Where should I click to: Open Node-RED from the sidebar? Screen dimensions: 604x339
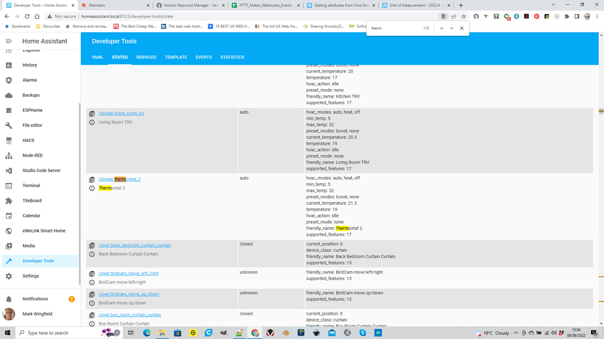37,155
